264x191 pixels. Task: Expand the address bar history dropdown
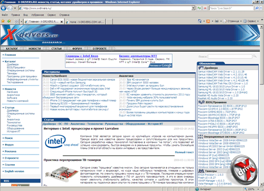pos(193,8)
